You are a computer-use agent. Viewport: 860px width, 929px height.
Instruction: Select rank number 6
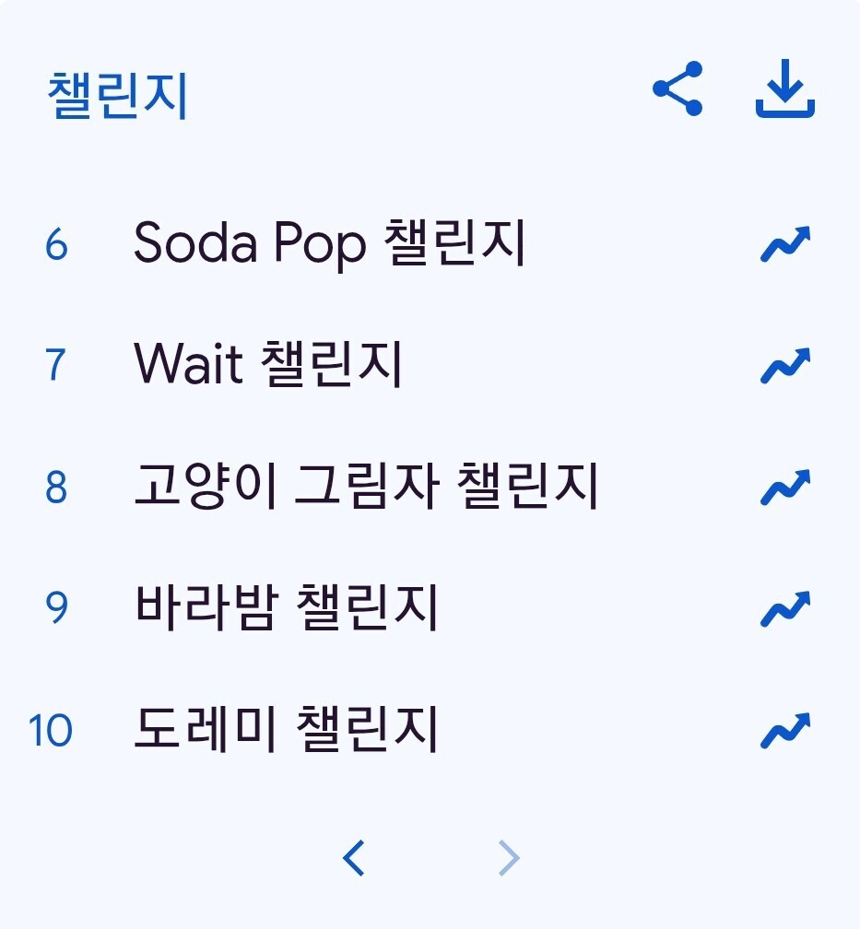pyautogui.click(x=56, y=244)
